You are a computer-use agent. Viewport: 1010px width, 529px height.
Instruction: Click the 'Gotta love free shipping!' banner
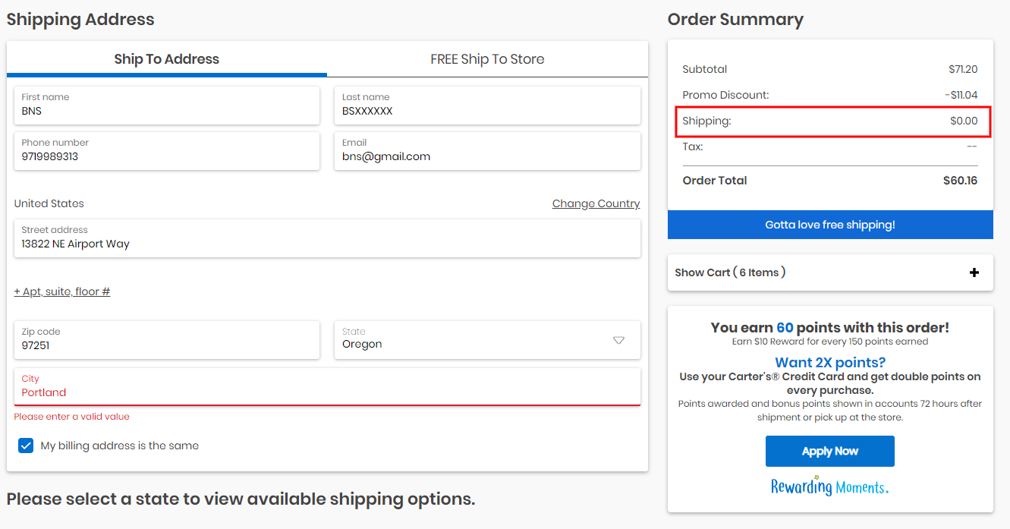pyautogui.click(x=830, y=225)
